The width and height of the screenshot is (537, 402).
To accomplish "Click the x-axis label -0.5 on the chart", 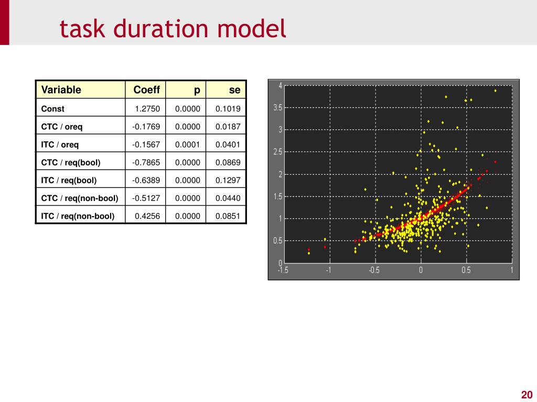I will tap(374, 270).
